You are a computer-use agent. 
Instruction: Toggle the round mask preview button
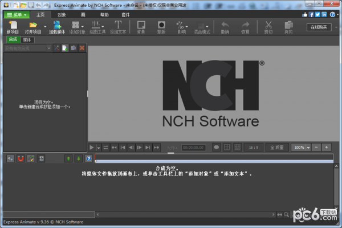pos(217,148)
